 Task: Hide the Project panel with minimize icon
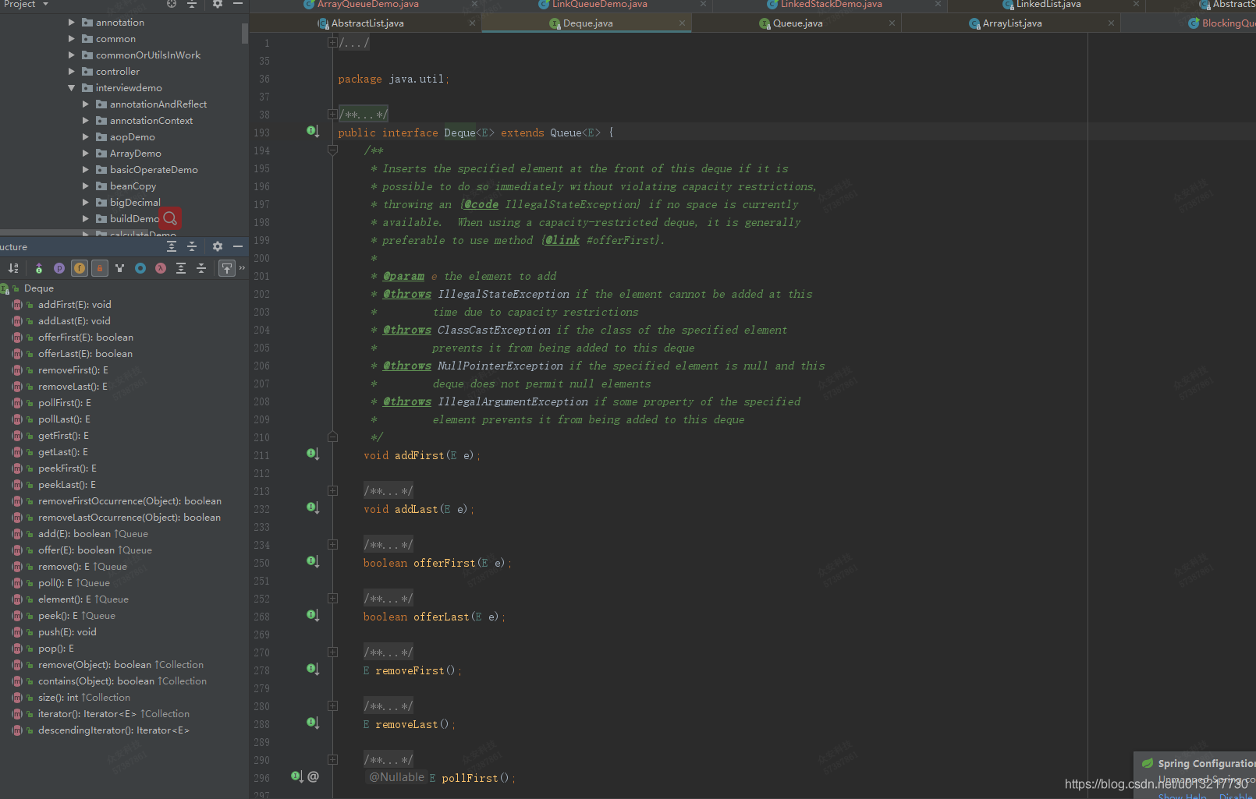(x=238, y=4)
